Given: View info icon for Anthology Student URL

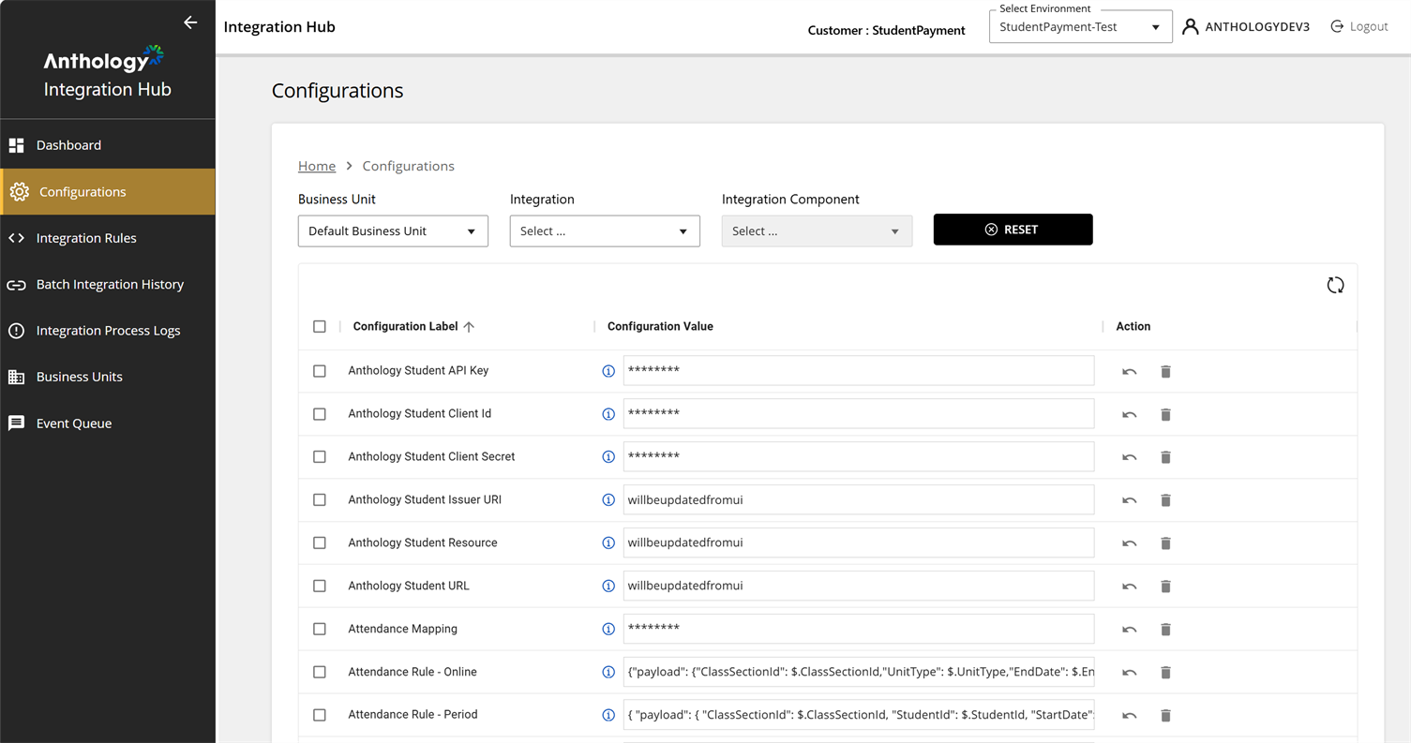Looking at the screenshot, I should point(608,587).
